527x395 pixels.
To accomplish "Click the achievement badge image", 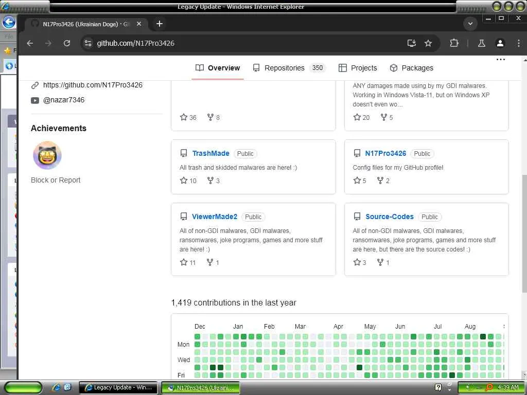I will (x=47, y=155).
